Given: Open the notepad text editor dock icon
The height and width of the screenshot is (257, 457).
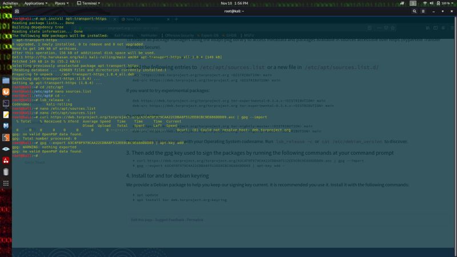Looking at the screenshot, I should [x=6, y=115].
